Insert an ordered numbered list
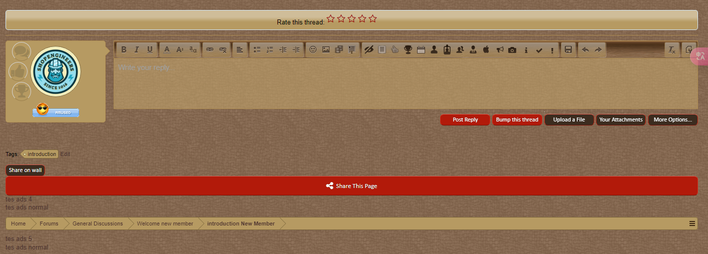 coord(270,49)
